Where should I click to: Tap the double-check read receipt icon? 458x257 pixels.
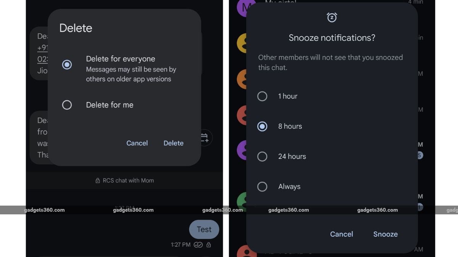tap(198, 245)
